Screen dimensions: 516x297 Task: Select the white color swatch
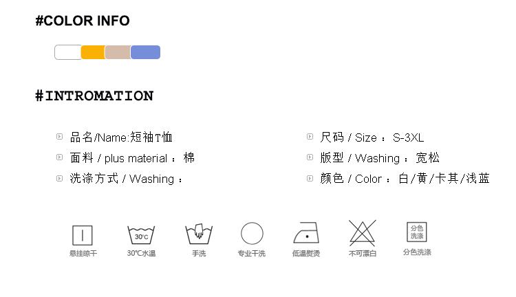(x=67, y=52)
